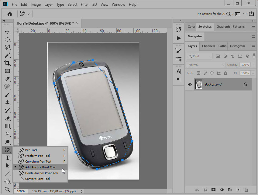
Task: Click the Opacity 100% field
Action: [x=245, y=65]
